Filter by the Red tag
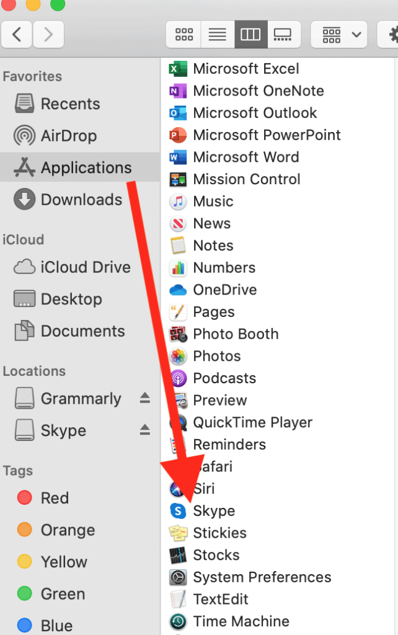This screenshot has height=635, width=398. (55, 498)
